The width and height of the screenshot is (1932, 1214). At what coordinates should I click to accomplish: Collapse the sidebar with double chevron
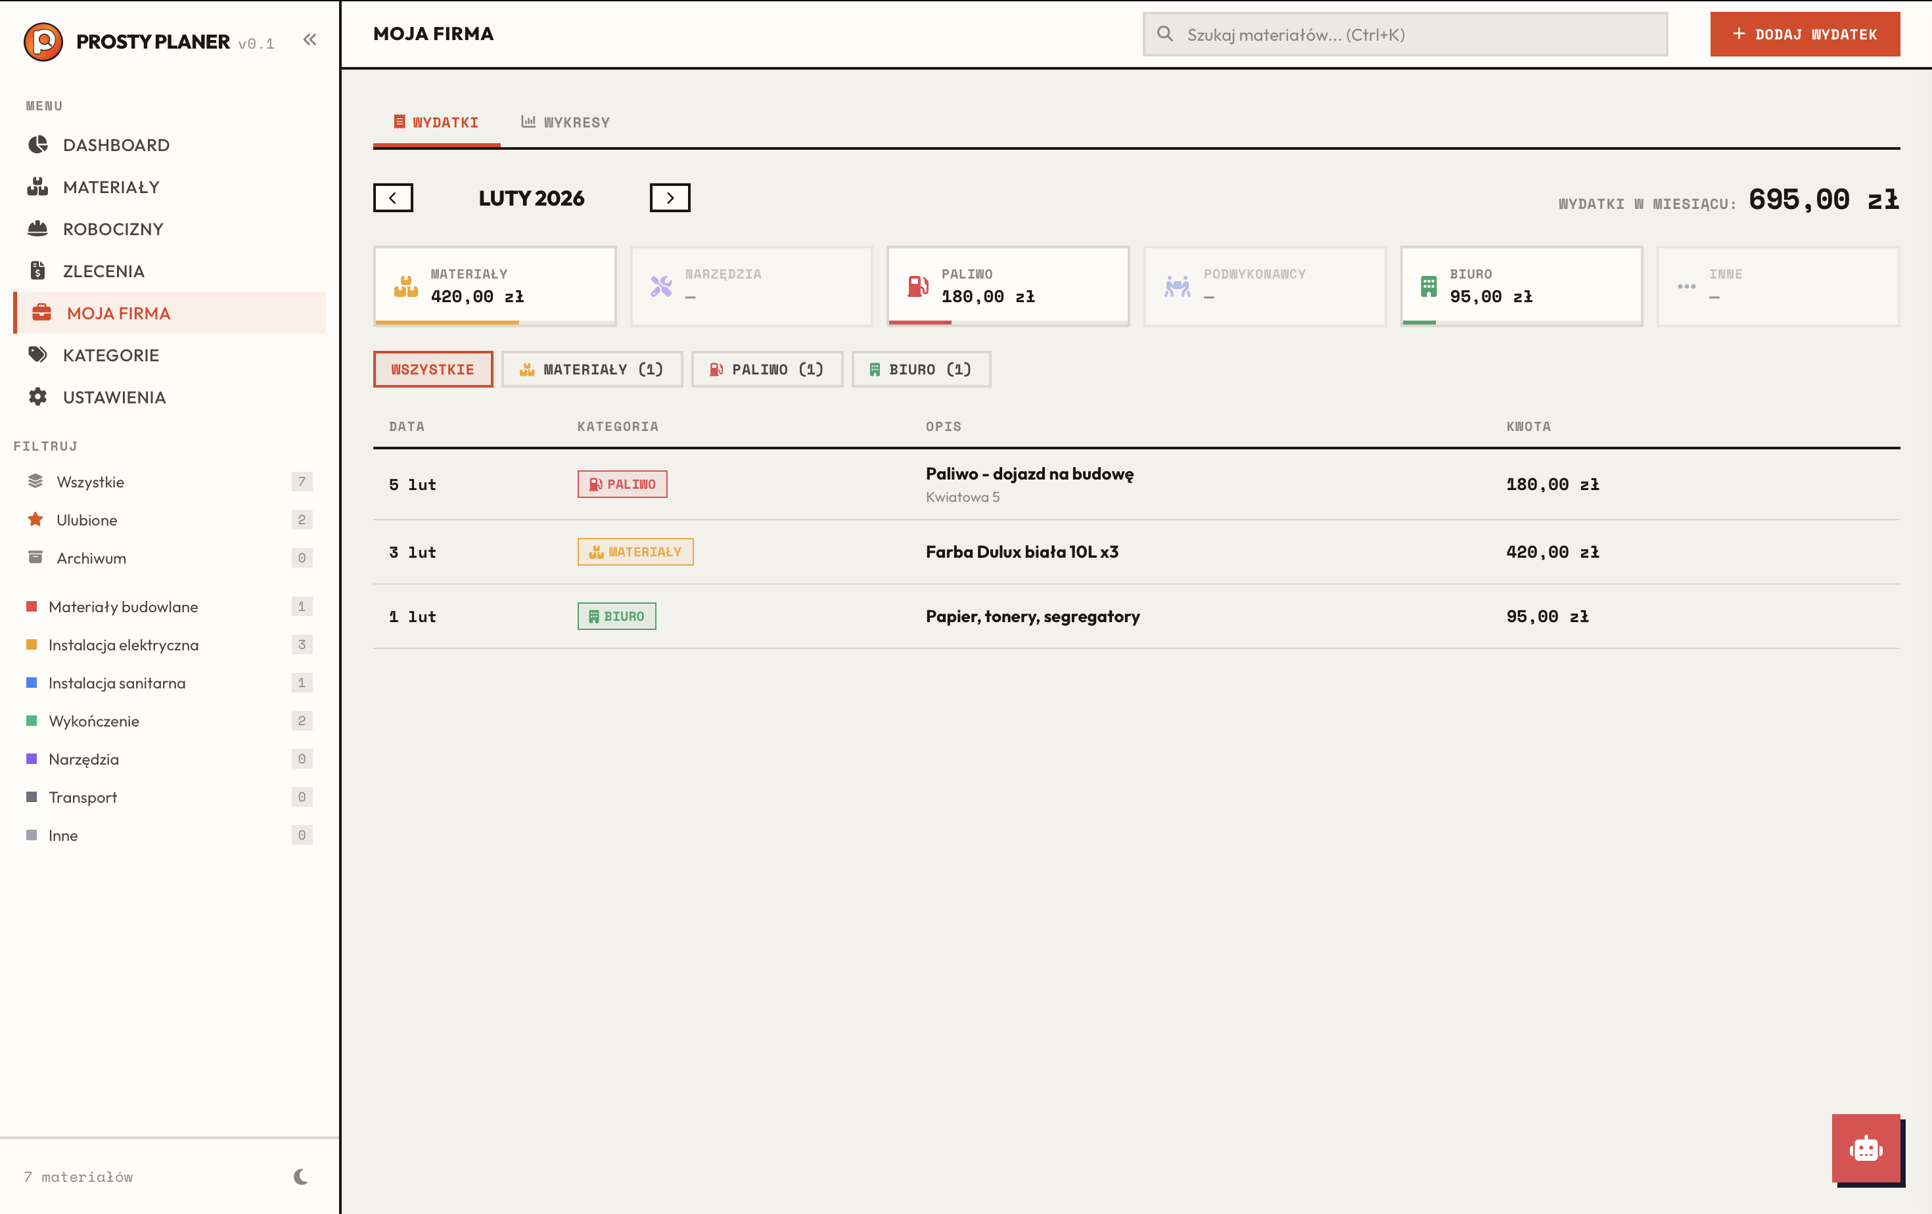tap(310, 40)
